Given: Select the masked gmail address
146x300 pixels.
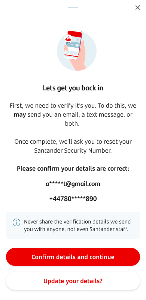Looking at the screenshot, I should click(x=73, y=184).
